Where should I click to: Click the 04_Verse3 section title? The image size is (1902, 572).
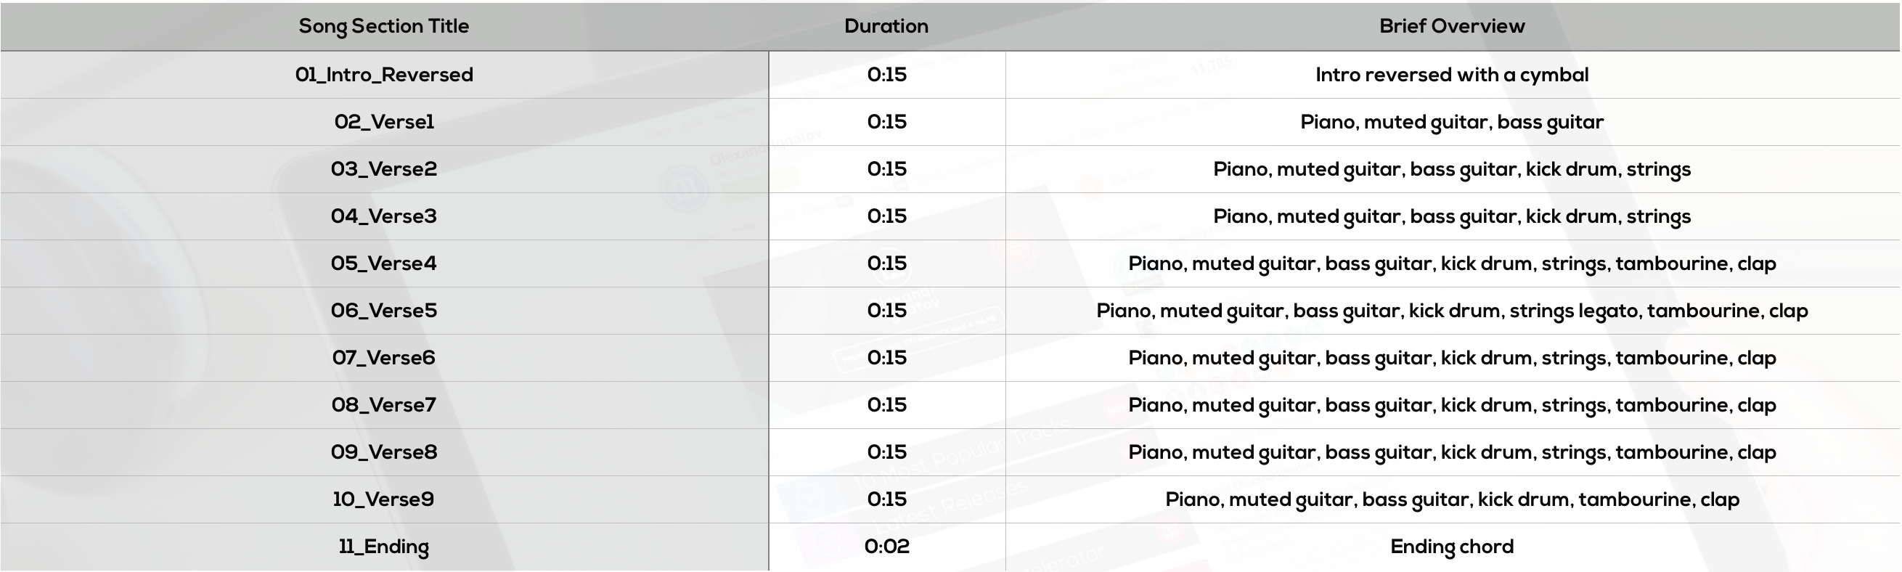384,216
